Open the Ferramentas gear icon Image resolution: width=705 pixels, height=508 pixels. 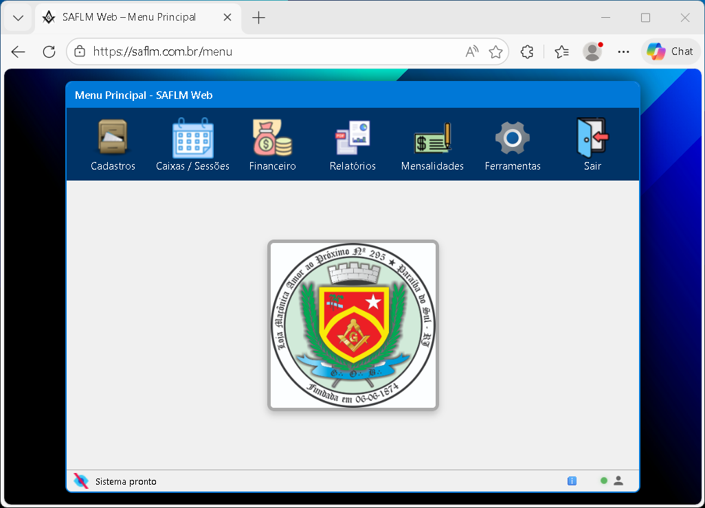click(513, 137)
